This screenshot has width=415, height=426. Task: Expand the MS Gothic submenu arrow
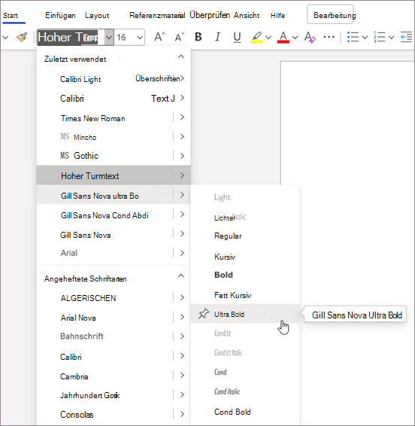(183, 156)
